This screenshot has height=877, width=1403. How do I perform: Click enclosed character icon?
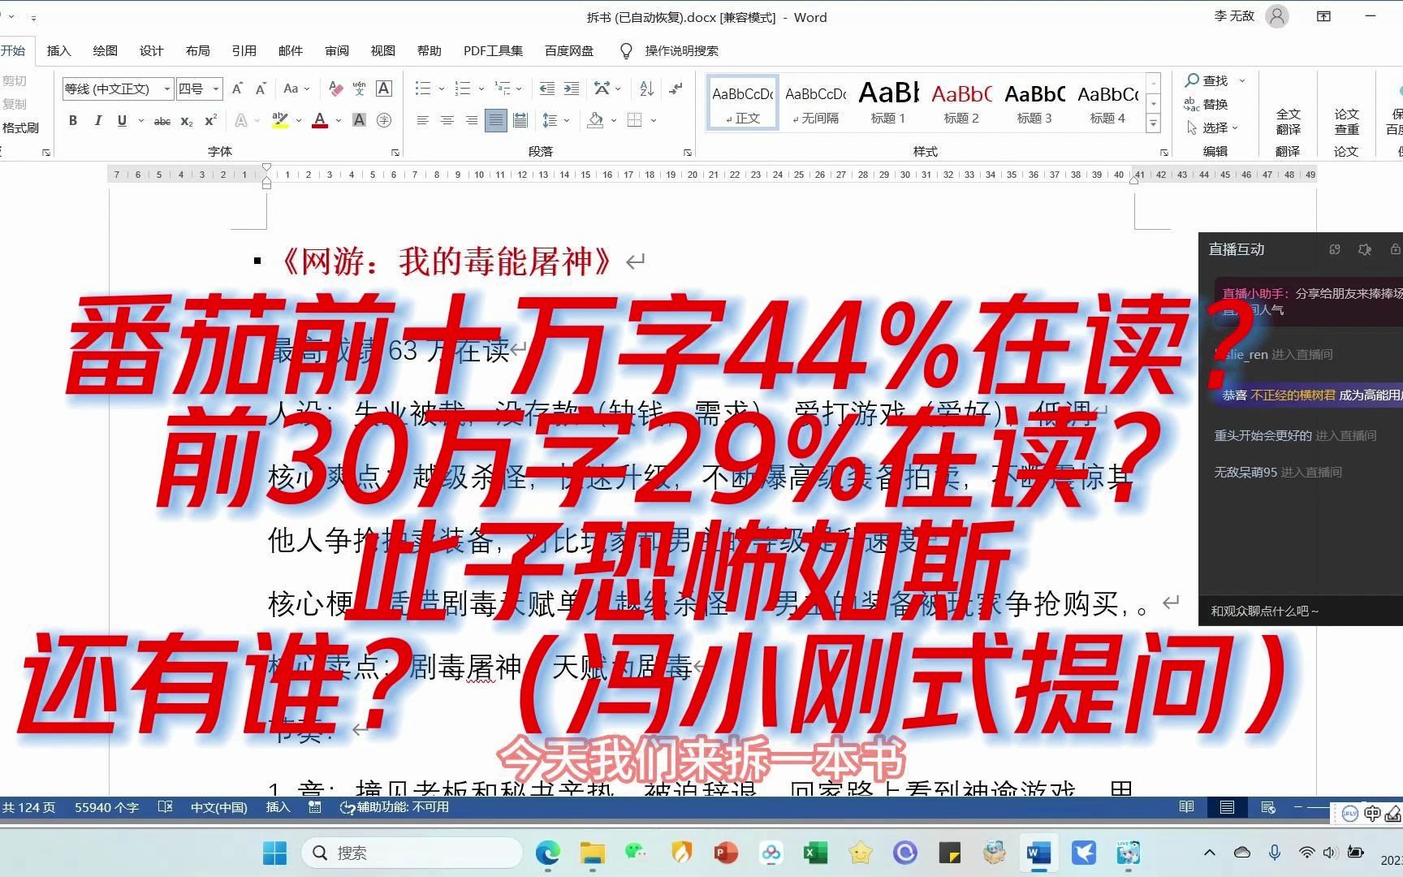(x=384, y=120)
